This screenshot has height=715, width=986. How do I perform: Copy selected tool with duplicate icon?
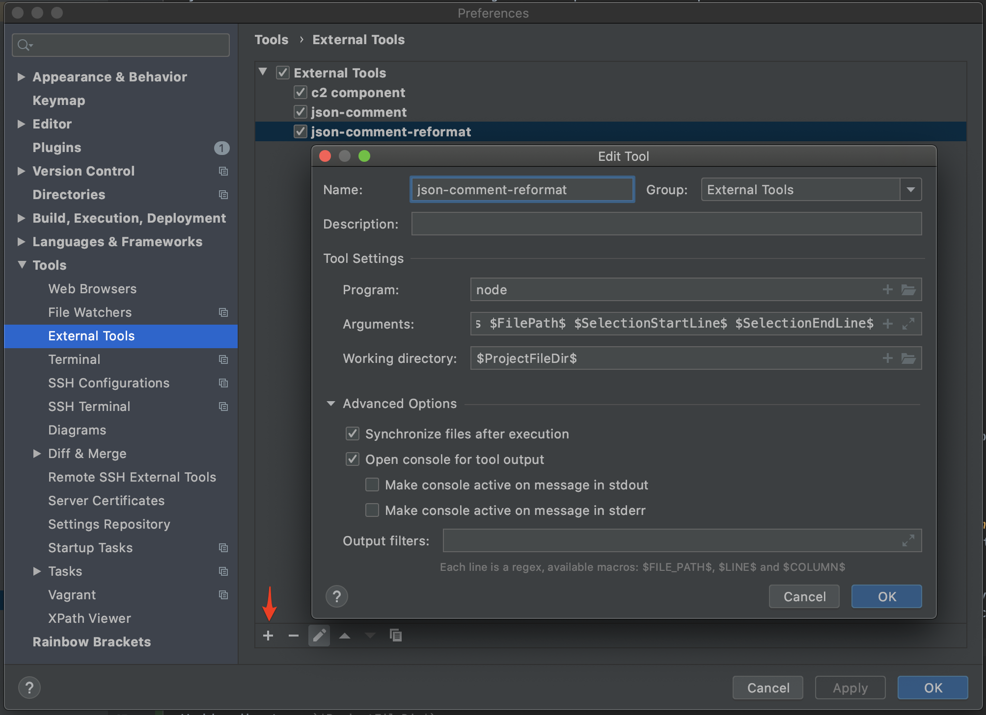coord(396,636)
